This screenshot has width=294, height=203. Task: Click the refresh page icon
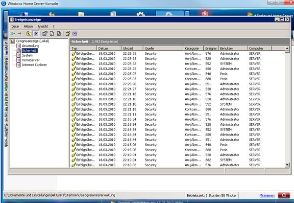pyautogui.click(x=52, y=33)
